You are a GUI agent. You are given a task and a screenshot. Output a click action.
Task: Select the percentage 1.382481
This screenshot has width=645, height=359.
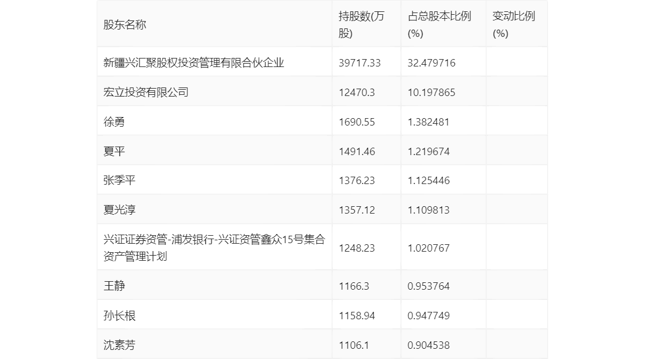coord(428,122)
